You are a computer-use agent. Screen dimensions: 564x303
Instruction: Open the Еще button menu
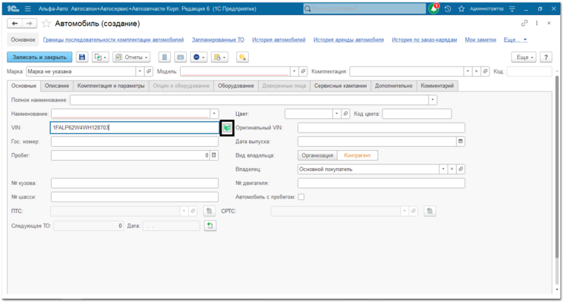524,57
